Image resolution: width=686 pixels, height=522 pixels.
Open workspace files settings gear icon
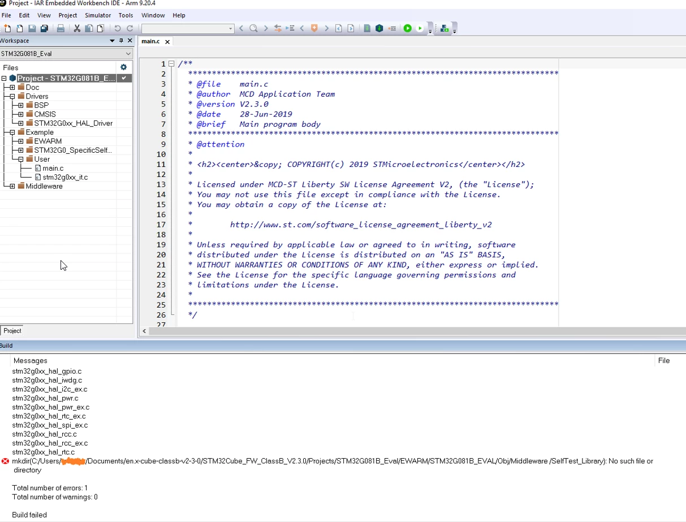pyautogui.click(x=123, y=67)
